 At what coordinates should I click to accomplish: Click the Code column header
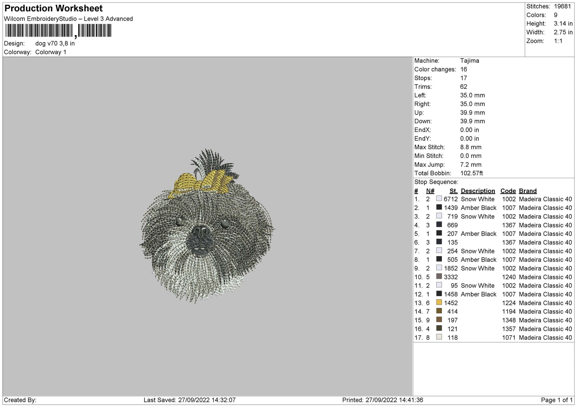click(508, 191)
